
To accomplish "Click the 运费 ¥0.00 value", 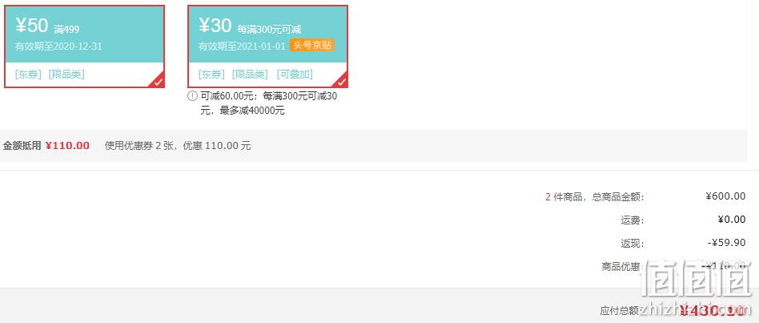I will [x=732, y=220].
